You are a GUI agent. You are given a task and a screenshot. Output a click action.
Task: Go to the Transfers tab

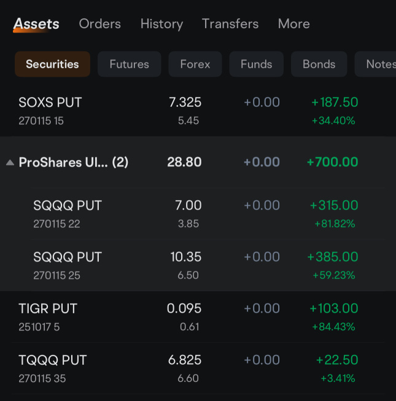(230, 24)
